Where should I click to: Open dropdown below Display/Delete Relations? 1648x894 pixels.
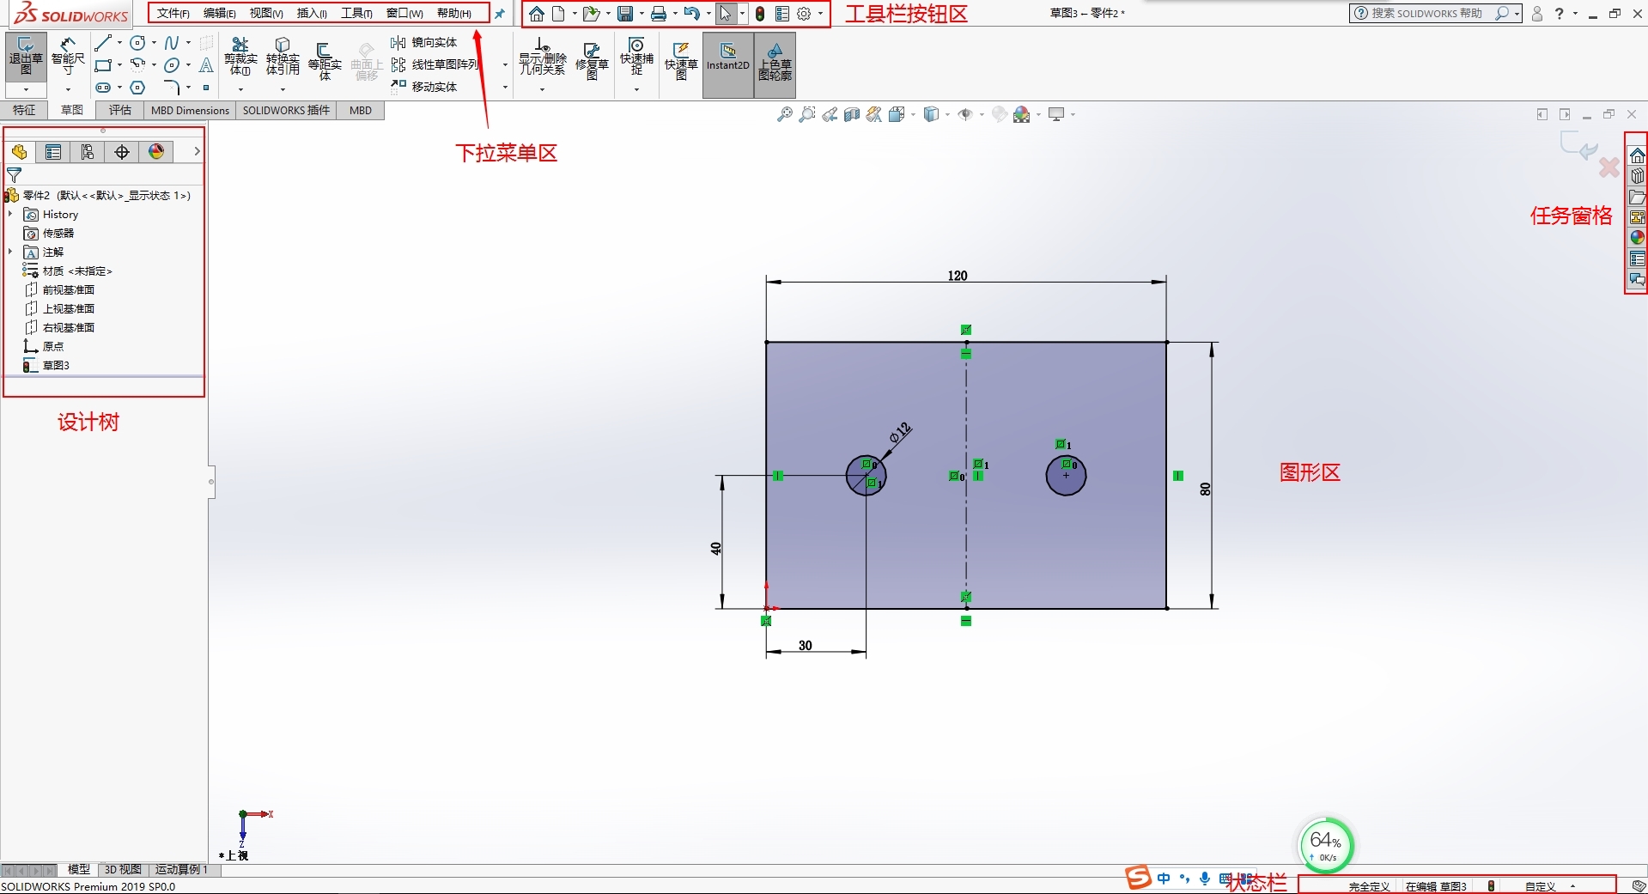click(543, 89)
